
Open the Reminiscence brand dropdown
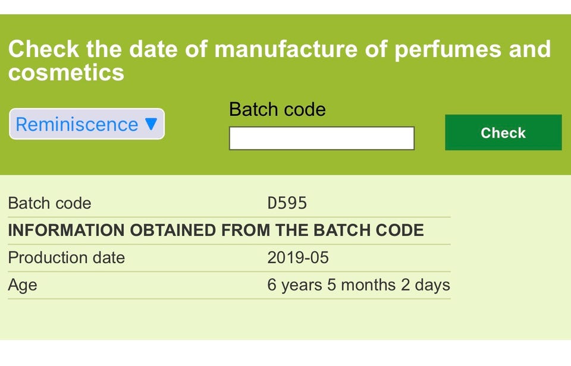tap(86, 124)
